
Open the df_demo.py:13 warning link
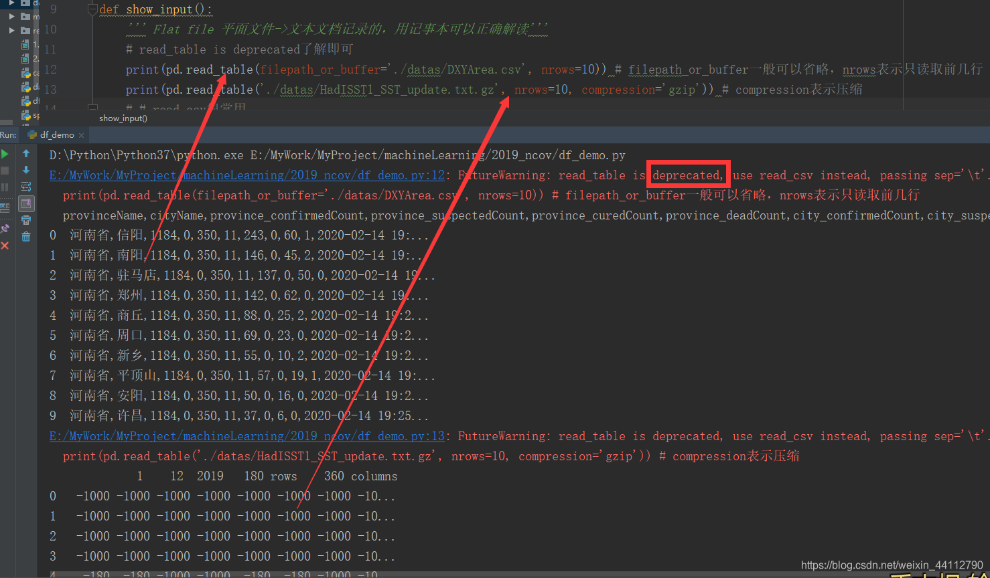click(247, 436)
